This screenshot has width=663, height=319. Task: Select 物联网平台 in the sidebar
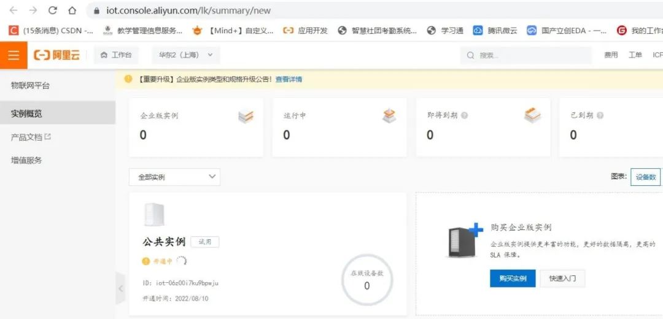(30, 86)
